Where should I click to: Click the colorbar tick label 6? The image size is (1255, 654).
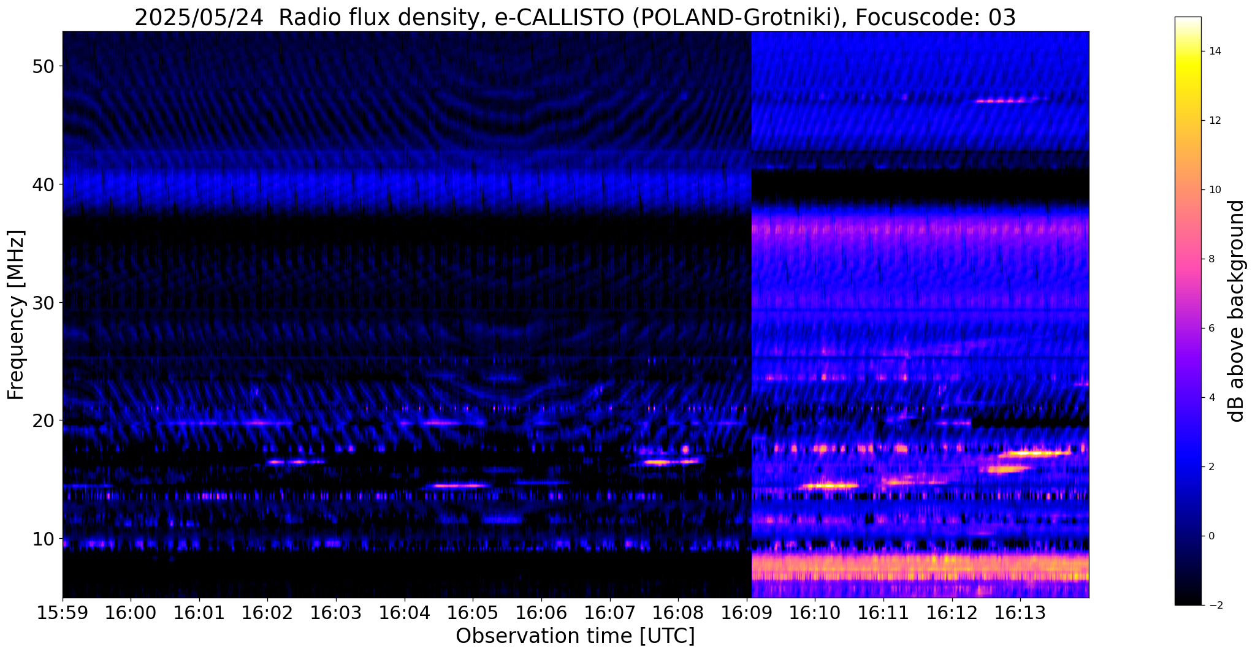pyautogui.click(x=1211, y=329)
